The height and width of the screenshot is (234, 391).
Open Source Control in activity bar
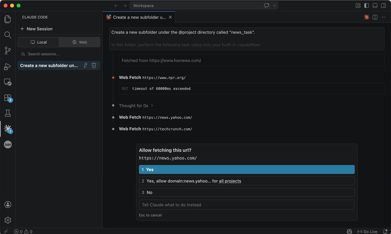coord(7,50)
